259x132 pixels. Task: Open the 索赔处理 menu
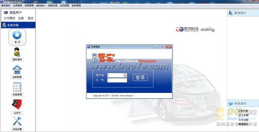click(52, 5)
